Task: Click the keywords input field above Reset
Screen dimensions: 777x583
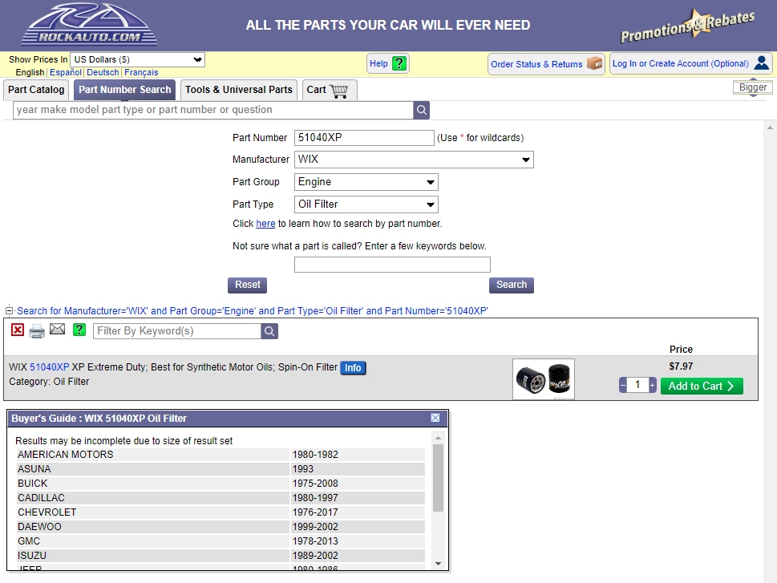Action: tap(392, 265)
